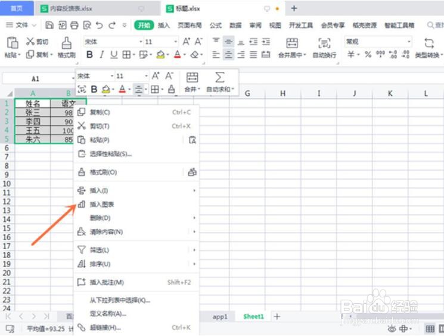Click the Cut (剪切) ribbon button

coord(37,42)
